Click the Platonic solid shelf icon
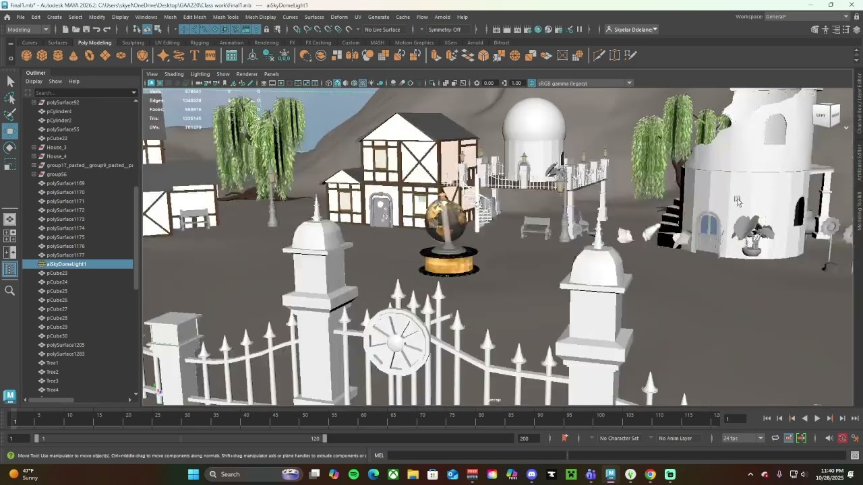The width and height of the screenshot is (863, 485). point(142,55)
